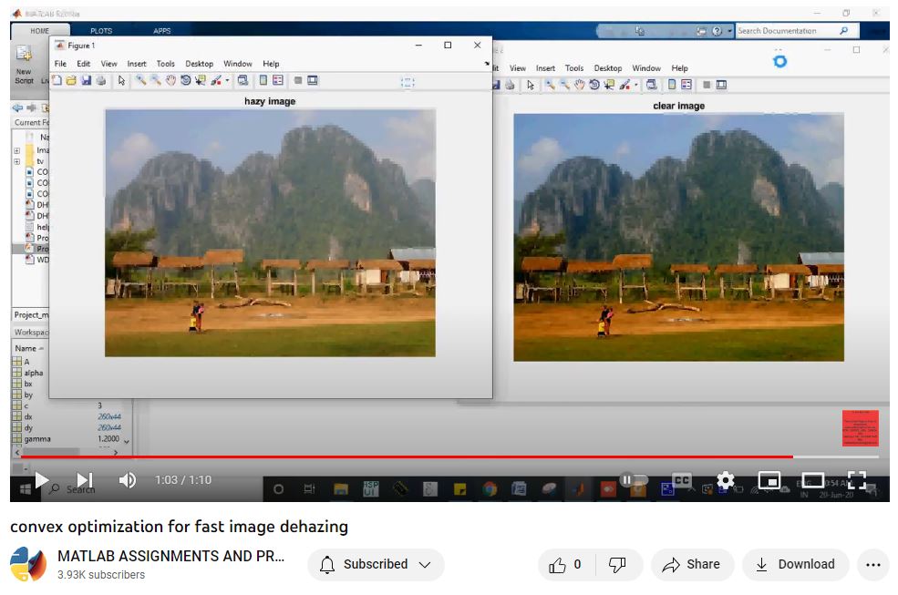Open File menu in Figure 1

(x=60, y=64)
